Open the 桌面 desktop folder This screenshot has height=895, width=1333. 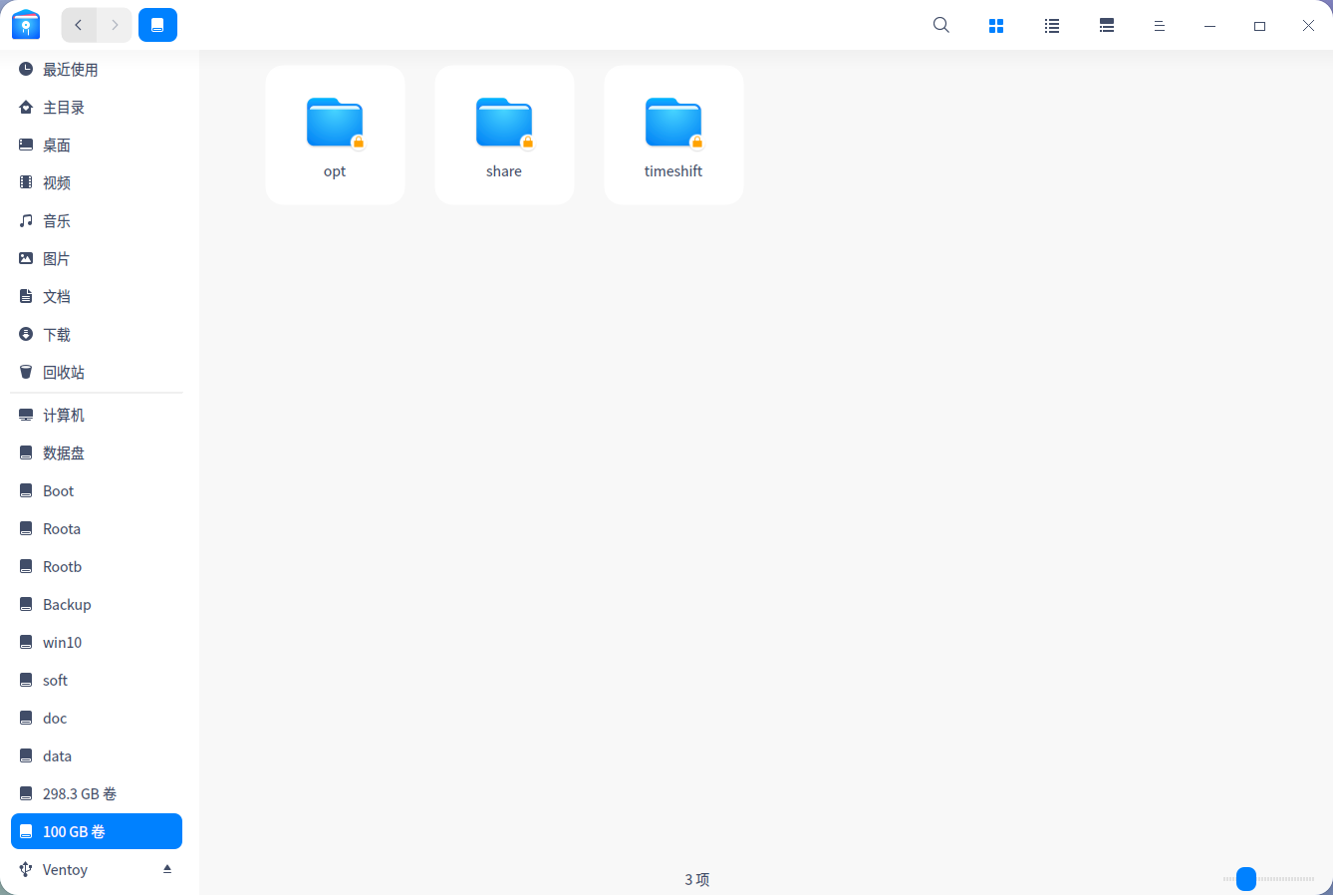(x=97, y=146)
